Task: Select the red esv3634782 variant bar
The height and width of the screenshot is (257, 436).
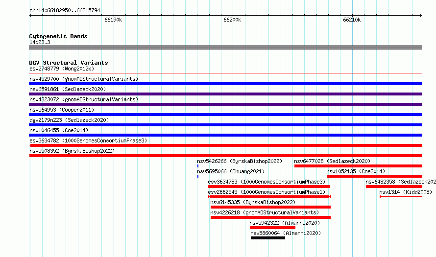Action: coord(225,145)
